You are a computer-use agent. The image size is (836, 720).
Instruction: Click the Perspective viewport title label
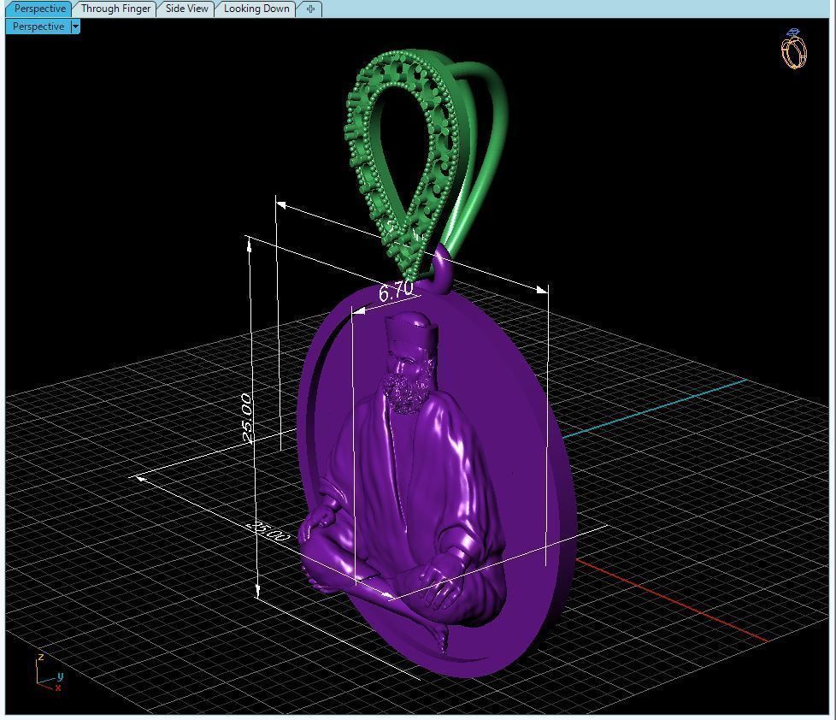tap(38, 27)
